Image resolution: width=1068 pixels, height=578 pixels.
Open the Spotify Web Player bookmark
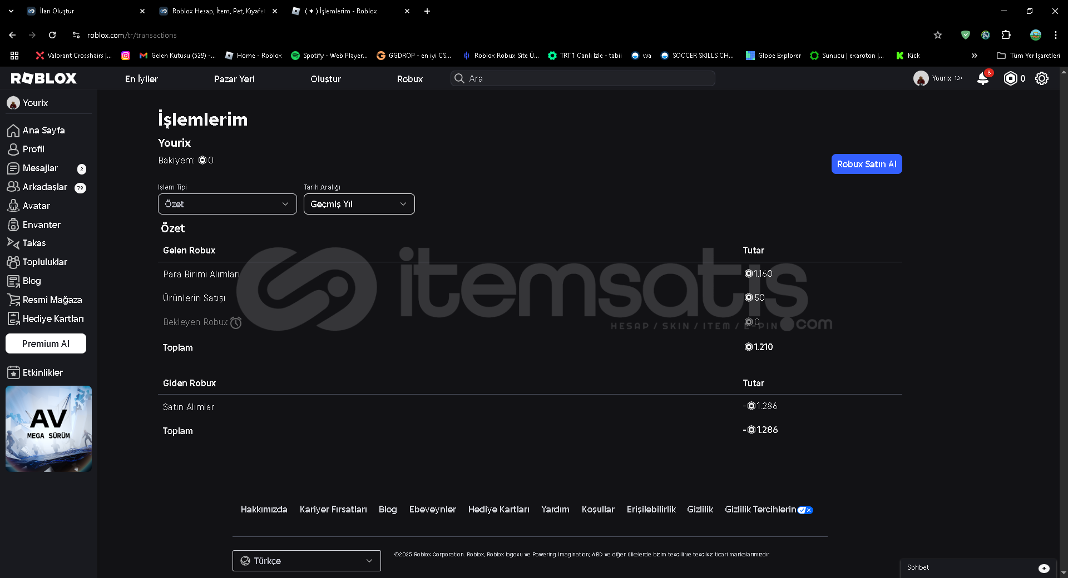click(x=329, y=56)
